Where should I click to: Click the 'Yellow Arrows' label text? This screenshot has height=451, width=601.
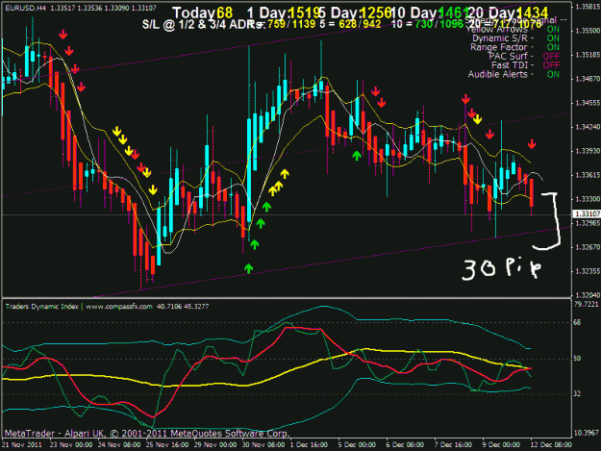[497, 30]
